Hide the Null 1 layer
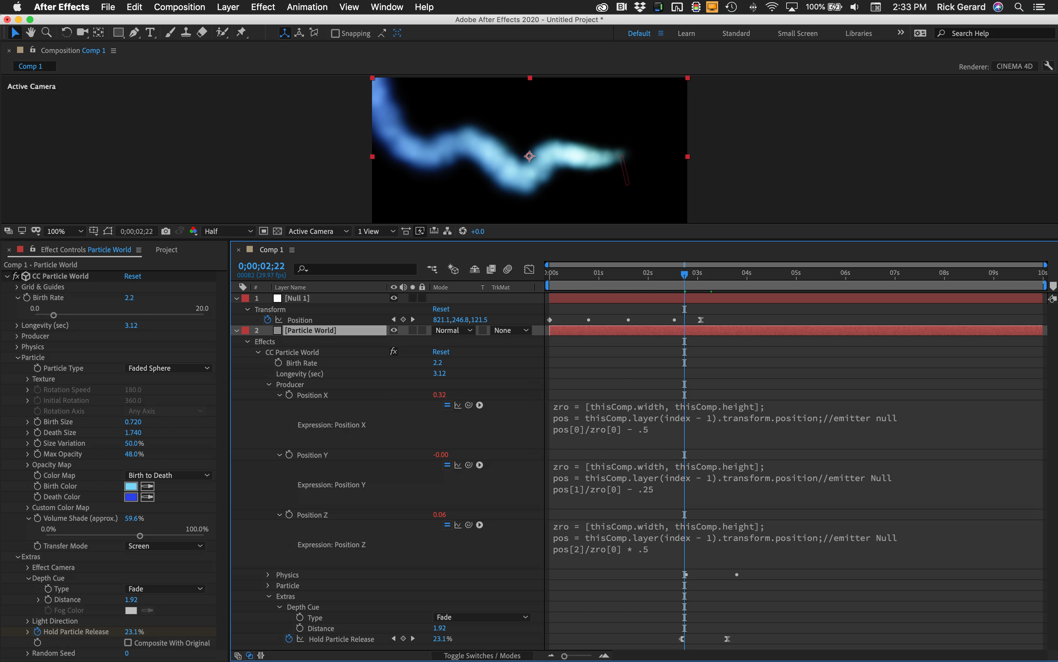This screenshot has width=1058, height=662. coord(393,298)
